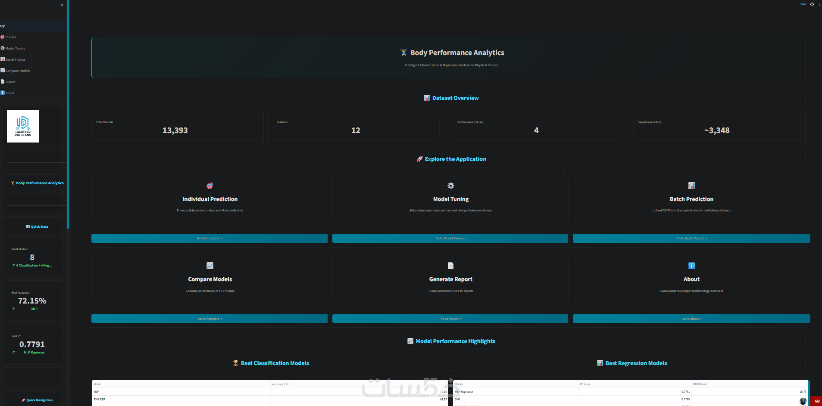Click Go to Prediction button

pyautogui.click(x=209, y=238)
